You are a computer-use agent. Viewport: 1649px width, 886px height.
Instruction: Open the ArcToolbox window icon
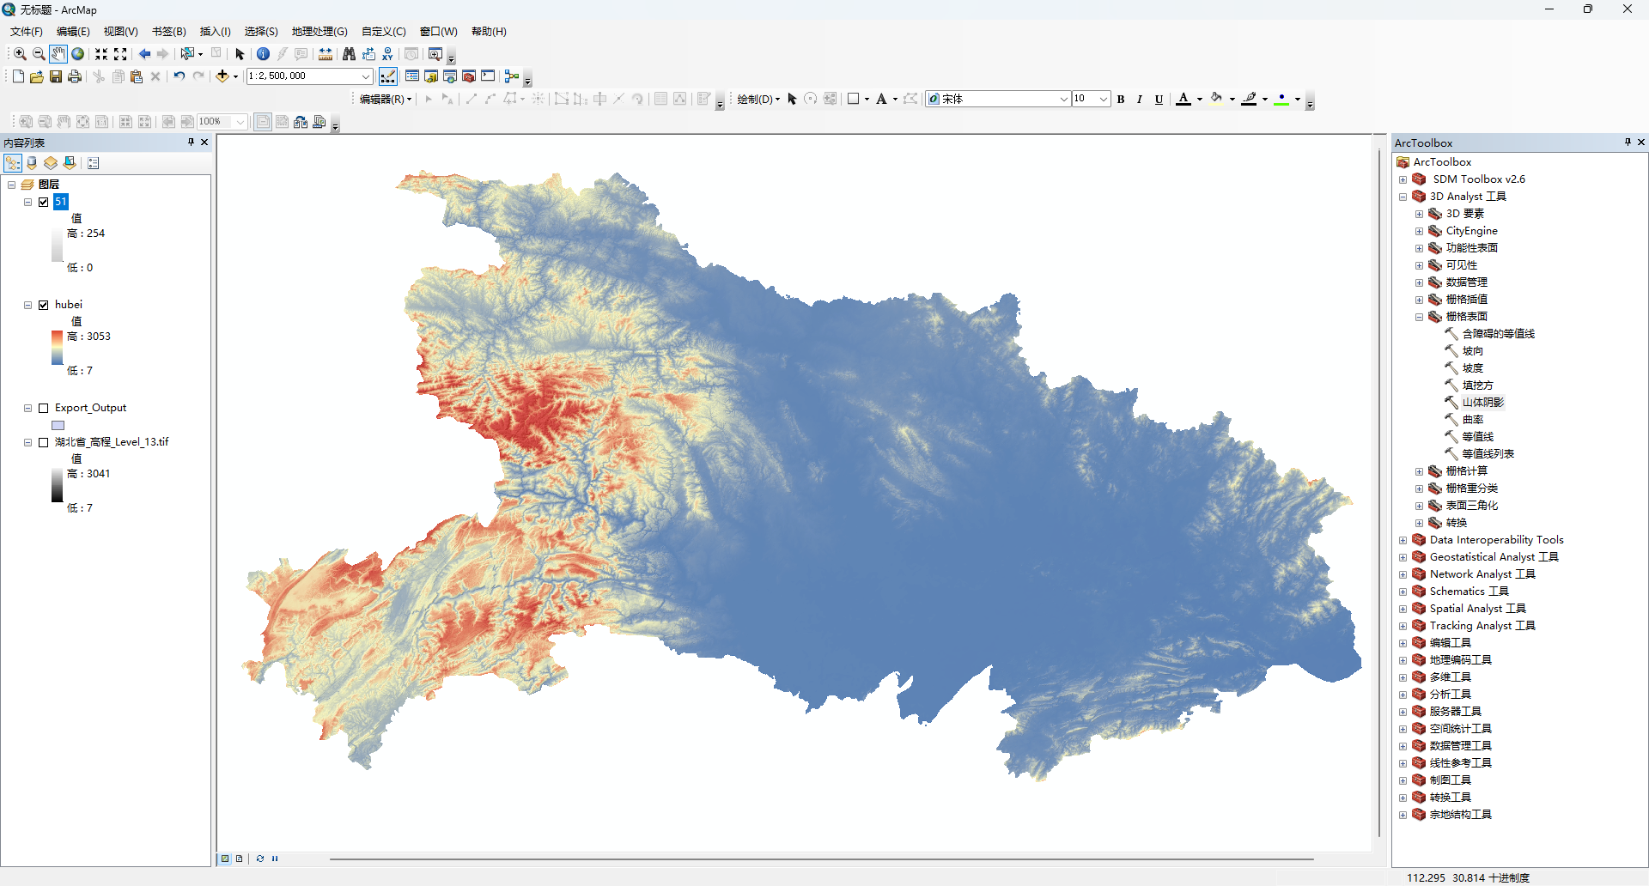pyautogui.click(x=469, y=76)
